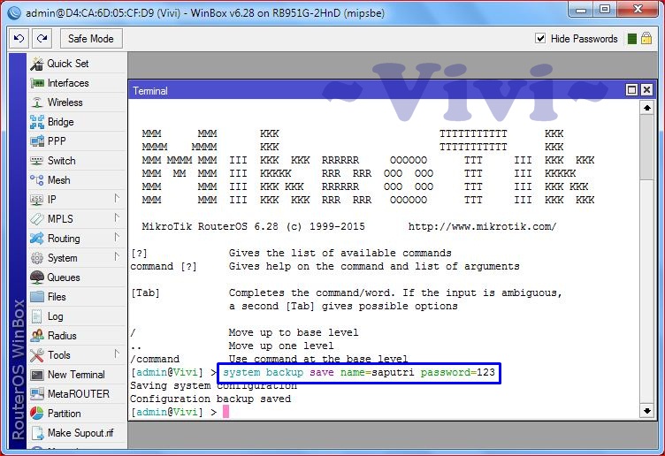Expand the System submenu arrow
This screenshot has height=456, width=665.
tap(117, 257)
